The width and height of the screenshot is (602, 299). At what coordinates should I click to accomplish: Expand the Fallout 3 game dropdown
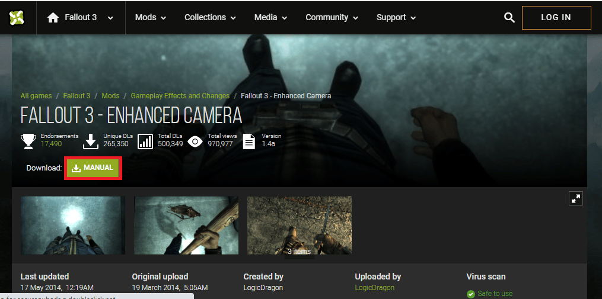pyautogui.click(x=110, y=18)
